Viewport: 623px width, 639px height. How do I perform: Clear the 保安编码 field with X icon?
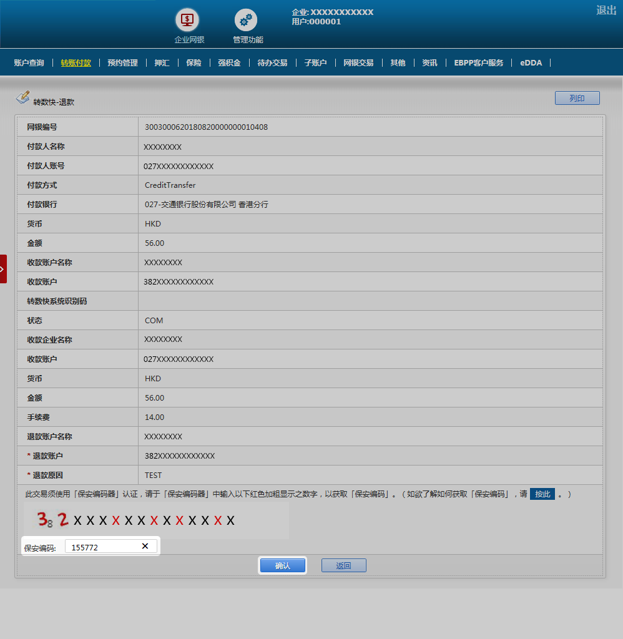tap(145, 546)
